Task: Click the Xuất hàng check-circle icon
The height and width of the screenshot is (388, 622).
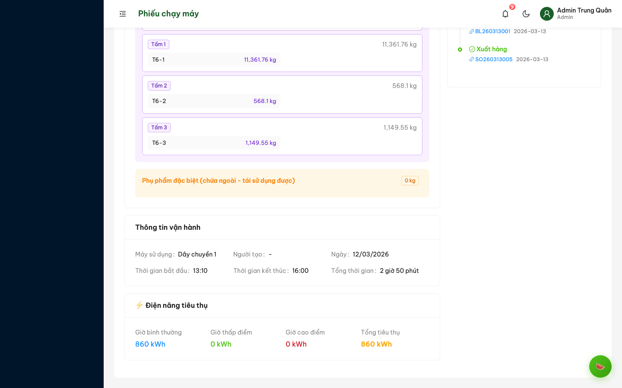Action: point(472,49)
